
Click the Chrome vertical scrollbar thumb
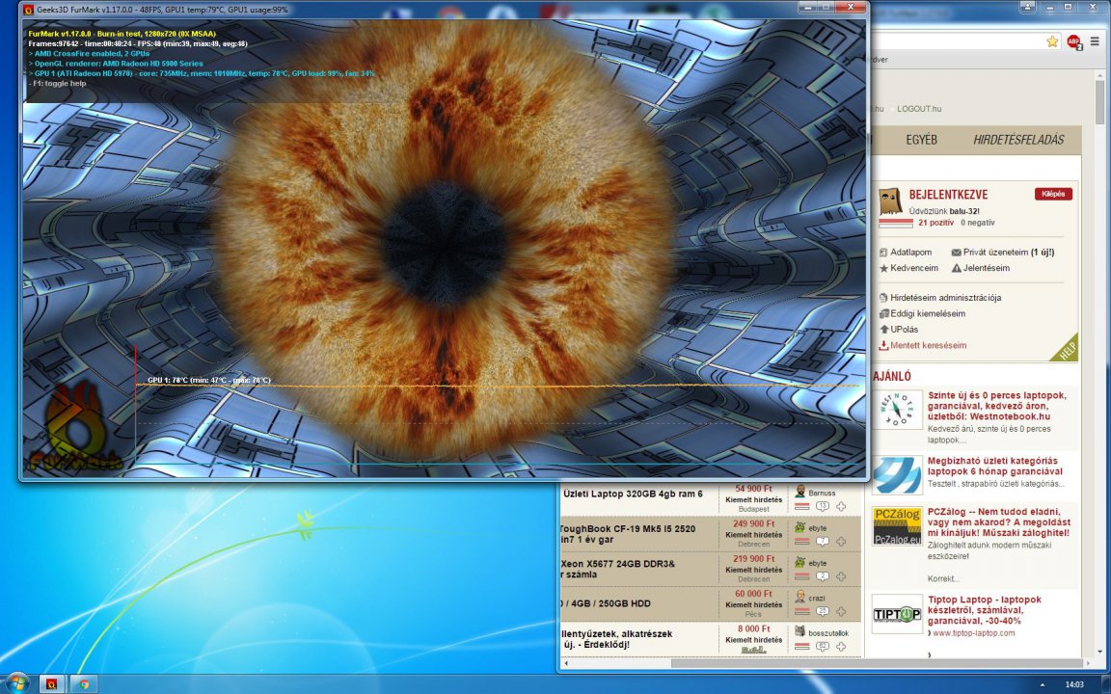coord(1099,104)
